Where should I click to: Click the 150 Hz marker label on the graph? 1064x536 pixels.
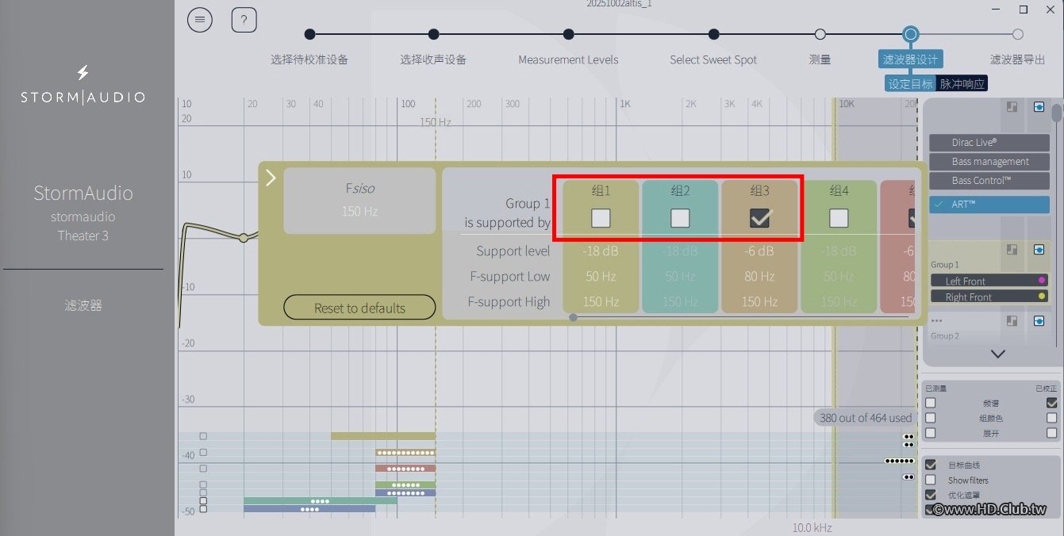pyautogui.click(x=436, y=122)
